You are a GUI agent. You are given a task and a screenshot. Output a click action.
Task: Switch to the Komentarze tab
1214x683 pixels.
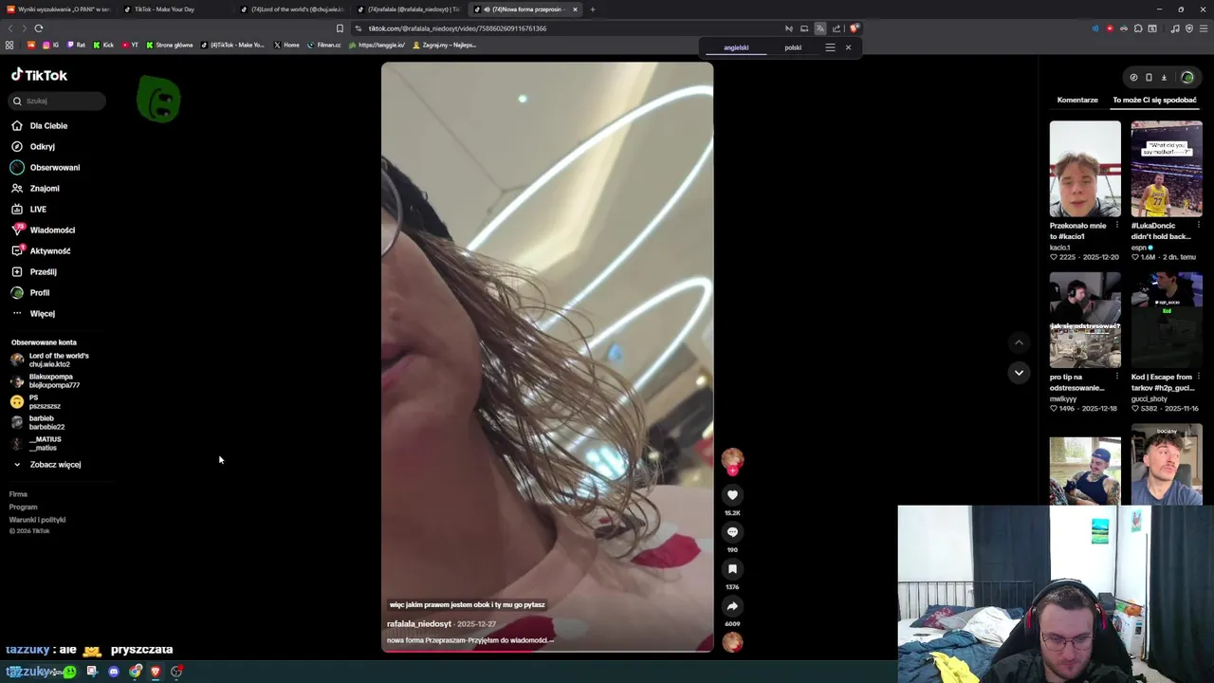[x=1077, y=100]
